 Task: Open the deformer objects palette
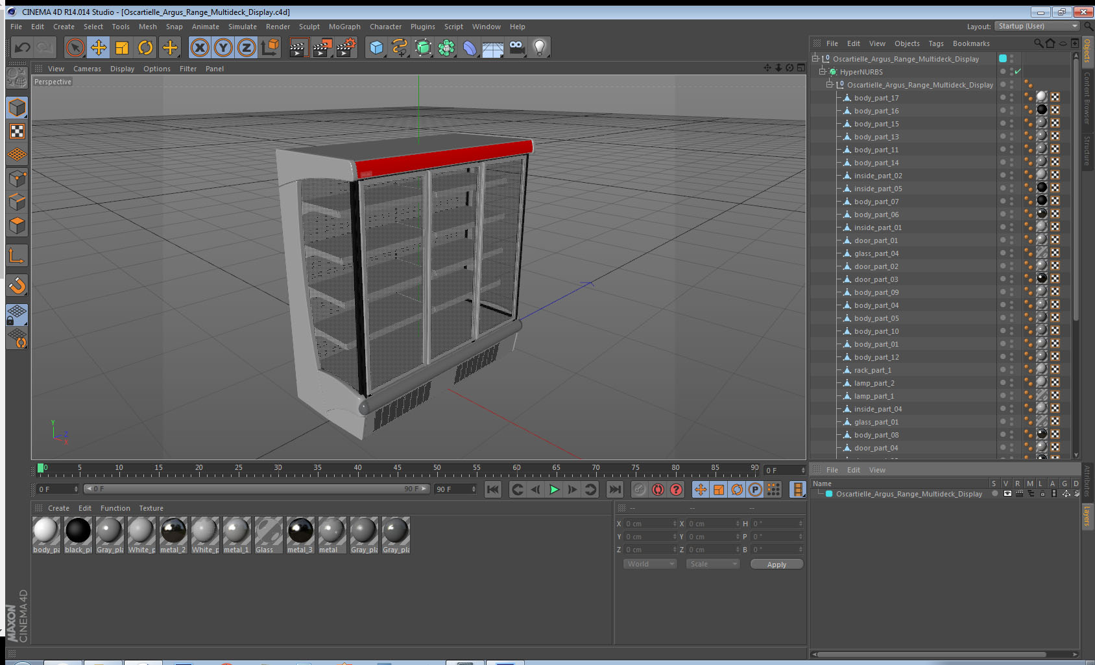470,47
